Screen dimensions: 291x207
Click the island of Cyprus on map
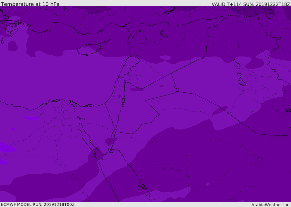(x=93, y=48)
